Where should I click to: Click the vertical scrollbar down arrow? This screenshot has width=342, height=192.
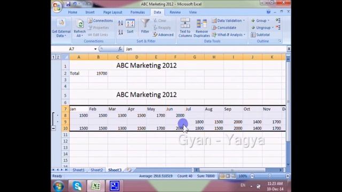(x=288, y=165)
